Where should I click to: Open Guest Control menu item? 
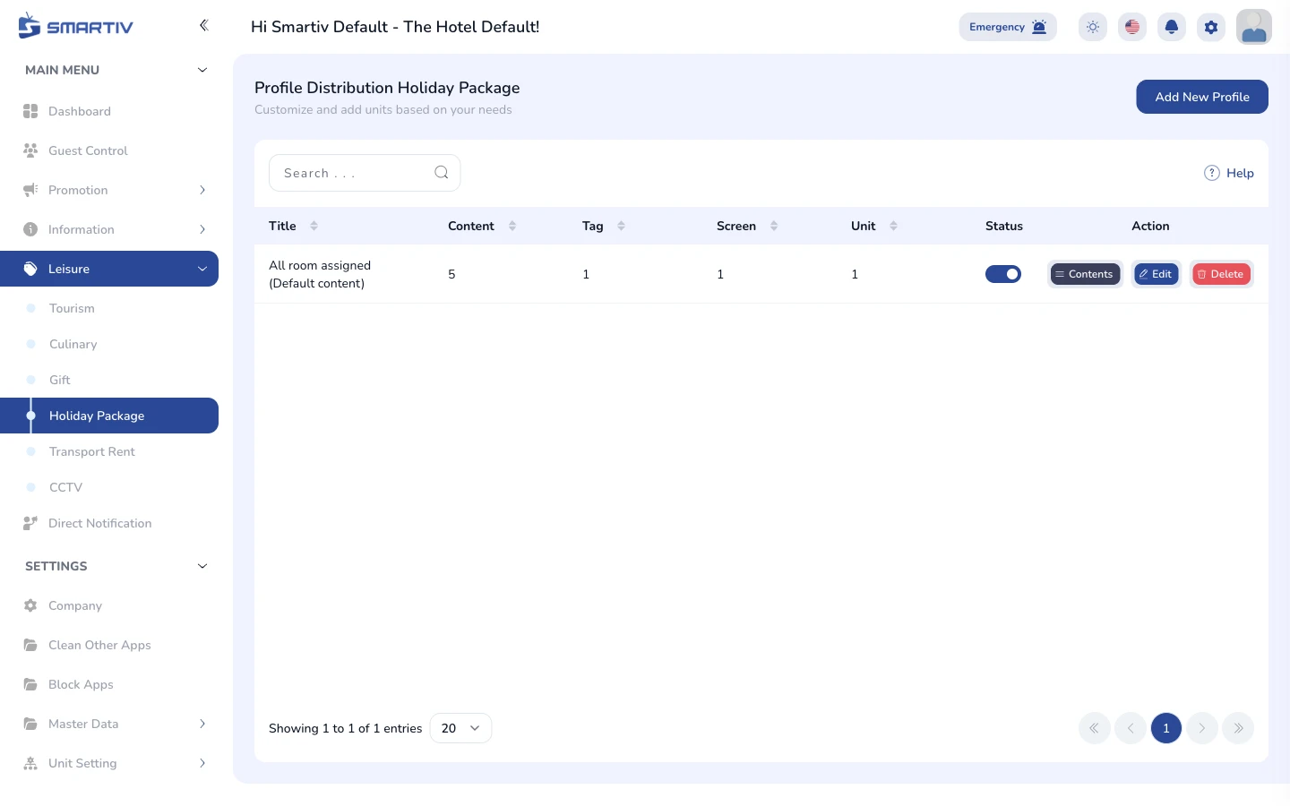(109, 150)
